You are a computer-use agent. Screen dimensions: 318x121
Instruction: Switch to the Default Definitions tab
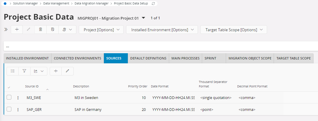click(x=148, y=58)
